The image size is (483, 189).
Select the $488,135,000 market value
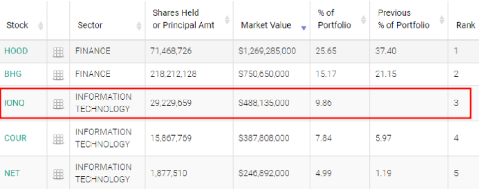[263, 103]
